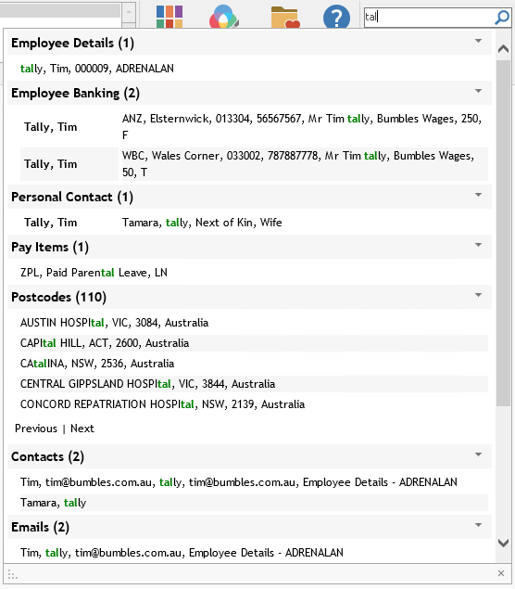Collapse the Pay Items section
Screen dimensions: 515x589
(x=478, y=245)
